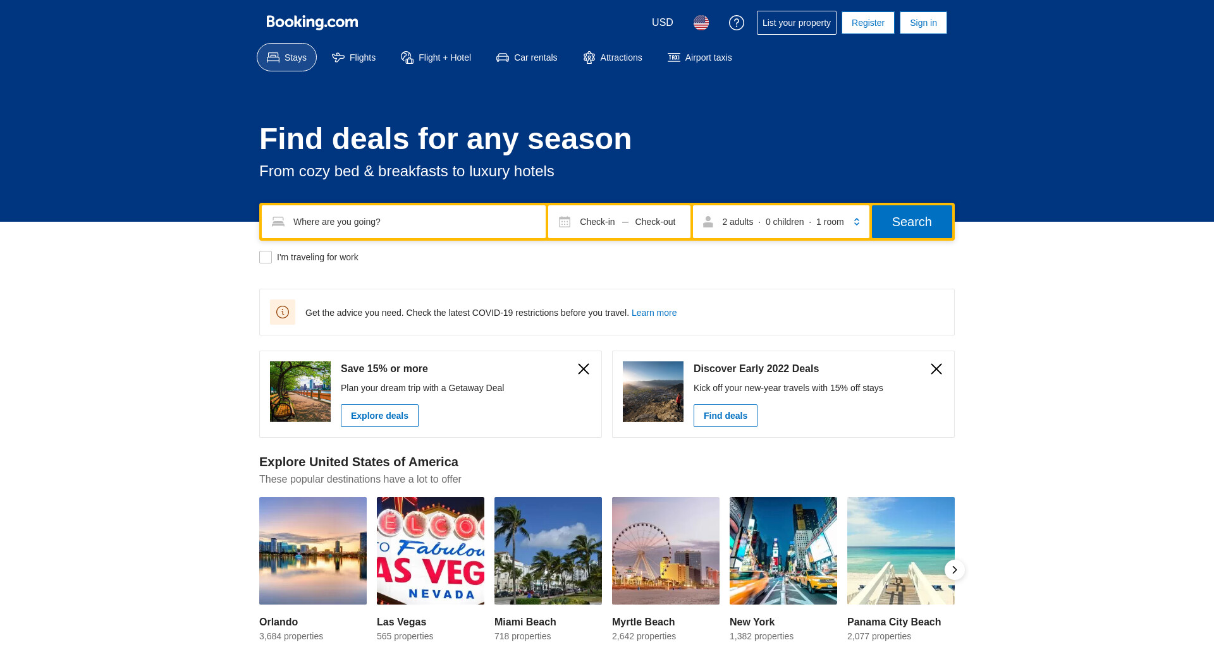Open the language flag selector
Screen dimensions: 1214x657
(x=701, y=23)
